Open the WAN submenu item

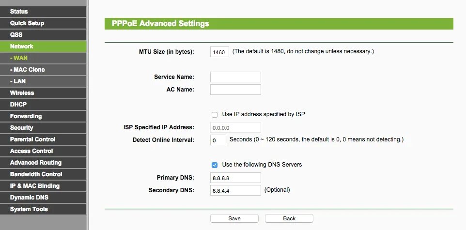click(x=43, y=58)
